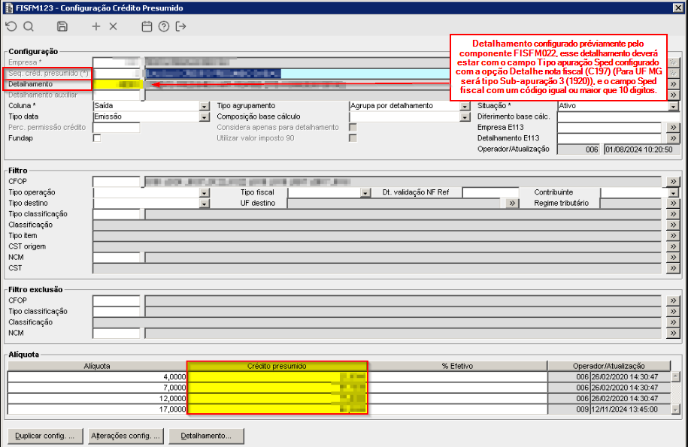
Task: Expand Composição base cálculo dropdown
Action: tap(465, 117)
